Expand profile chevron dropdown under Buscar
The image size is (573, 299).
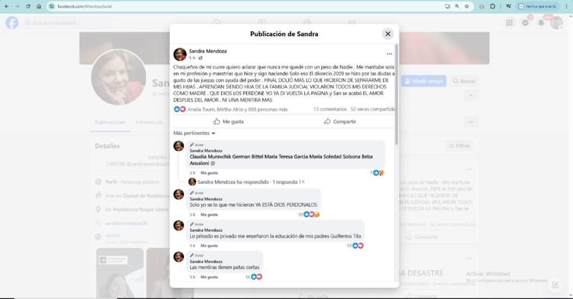click(471, 96)
